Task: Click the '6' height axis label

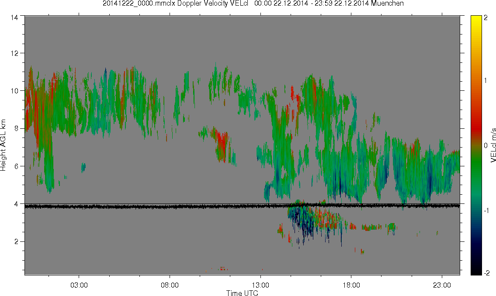Action: click(x=16, y=166)
